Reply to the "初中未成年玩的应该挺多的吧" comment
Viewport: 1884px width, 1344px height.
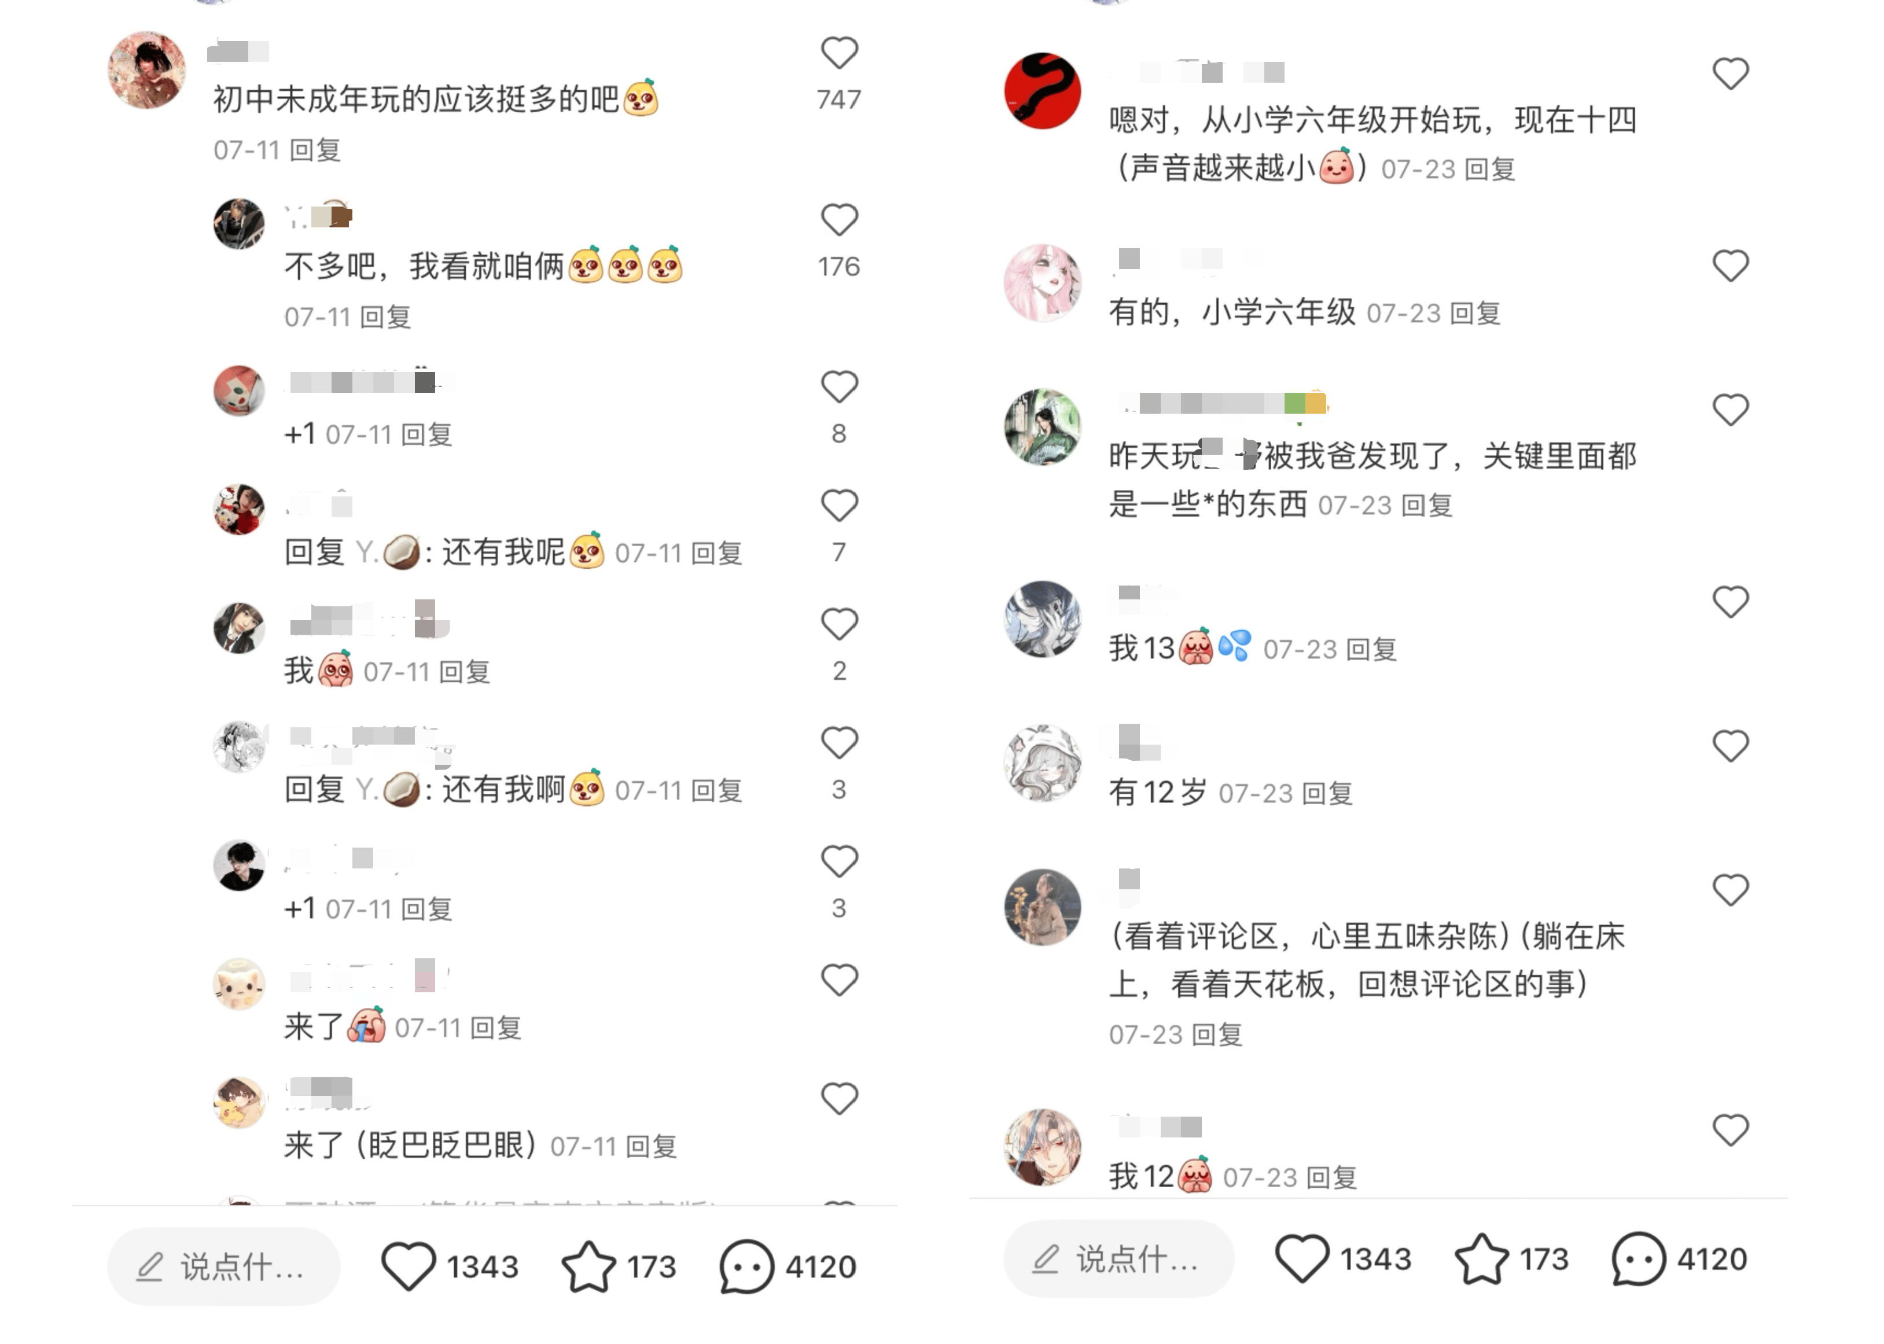pyautogui.click(x=315, y=150)
